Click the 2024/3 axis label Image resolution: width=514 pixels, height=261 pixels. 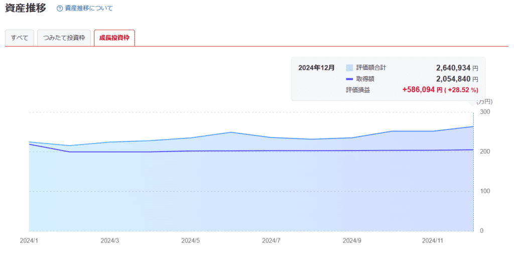pos(110,240)
